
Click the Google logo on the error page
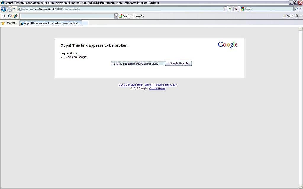228,45
